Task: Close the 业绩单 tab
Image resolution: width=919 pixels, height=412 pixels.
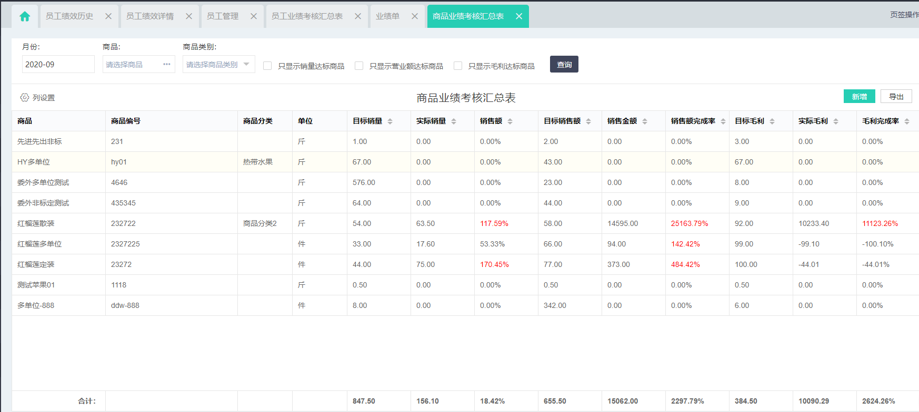Action: 415,16
